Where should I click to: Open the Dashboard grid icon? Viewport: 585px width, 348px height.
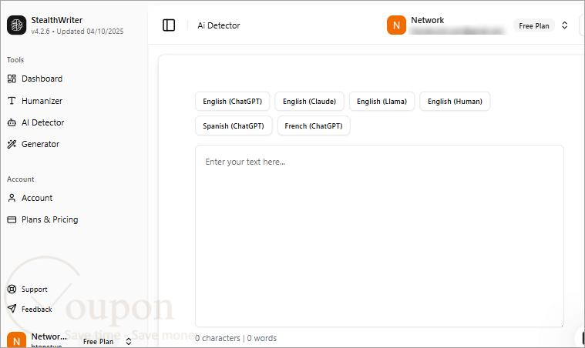pos(12,79)
